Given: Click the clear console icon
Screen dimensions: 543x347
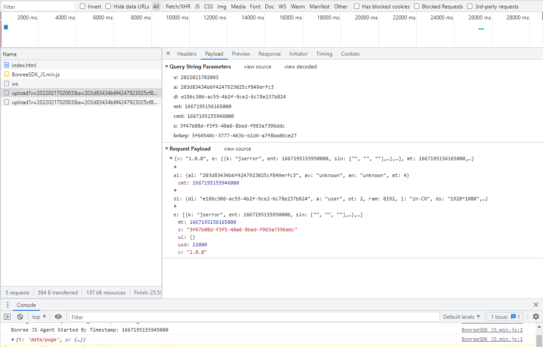Looking at the screenshot, I should (x=20, y=317).
